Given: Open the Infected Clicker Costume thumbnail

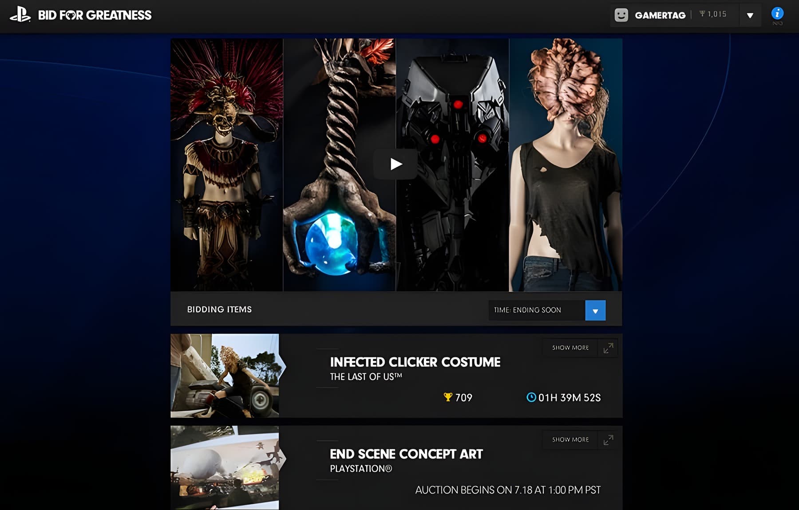Looking at the screenshot, I should pos(225,376).
